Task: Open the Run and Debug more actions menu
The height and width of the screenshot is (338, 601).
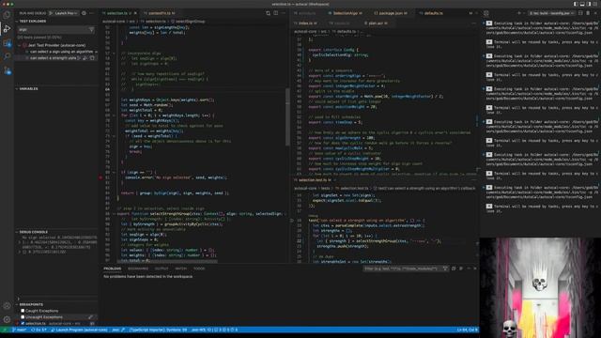Action: point(92,13)
